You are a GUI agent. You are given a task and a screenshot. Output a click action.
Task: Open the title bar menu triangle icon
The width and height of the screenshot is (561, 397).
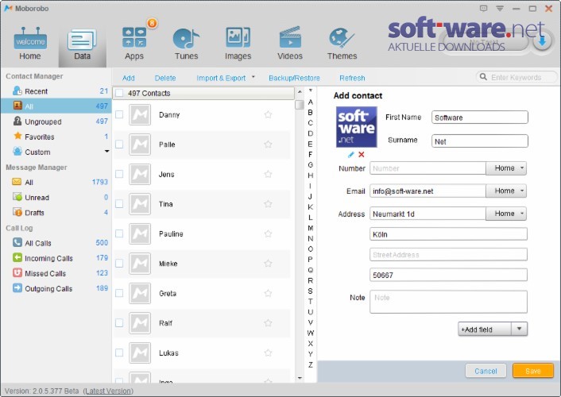(x=500, y=8)
